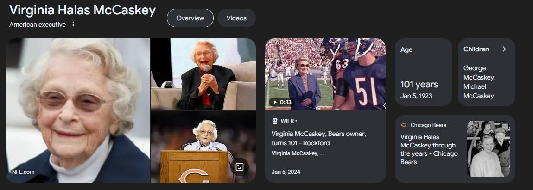
Task: Switch to the Overview tab
Action: click(x=190, y=18)
